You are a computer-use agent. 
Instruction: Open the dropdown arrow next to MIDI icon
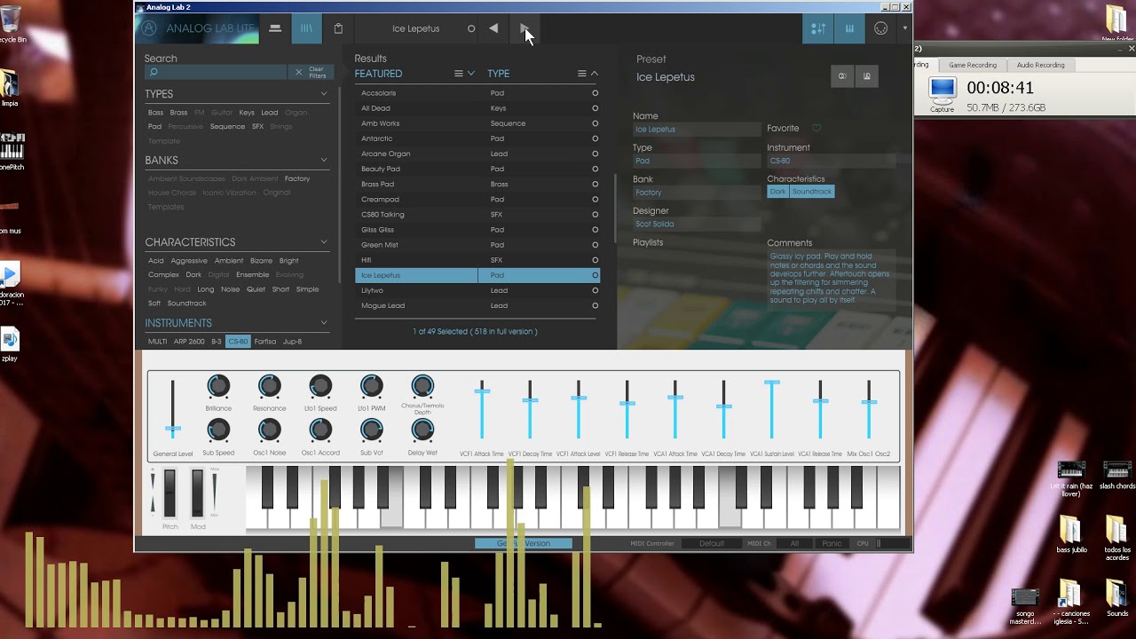coord(904,28)
